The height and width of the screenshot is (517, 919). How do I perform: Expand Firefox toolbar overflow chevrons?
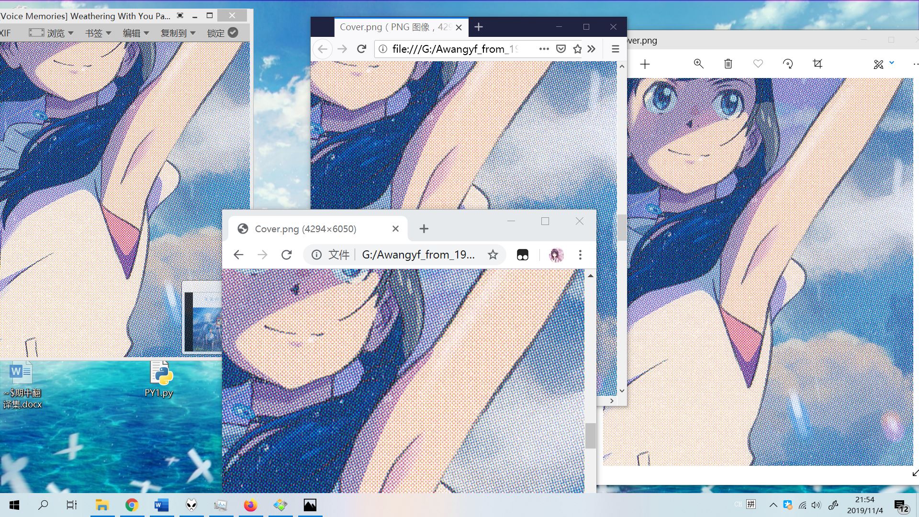tap(592, 49)
